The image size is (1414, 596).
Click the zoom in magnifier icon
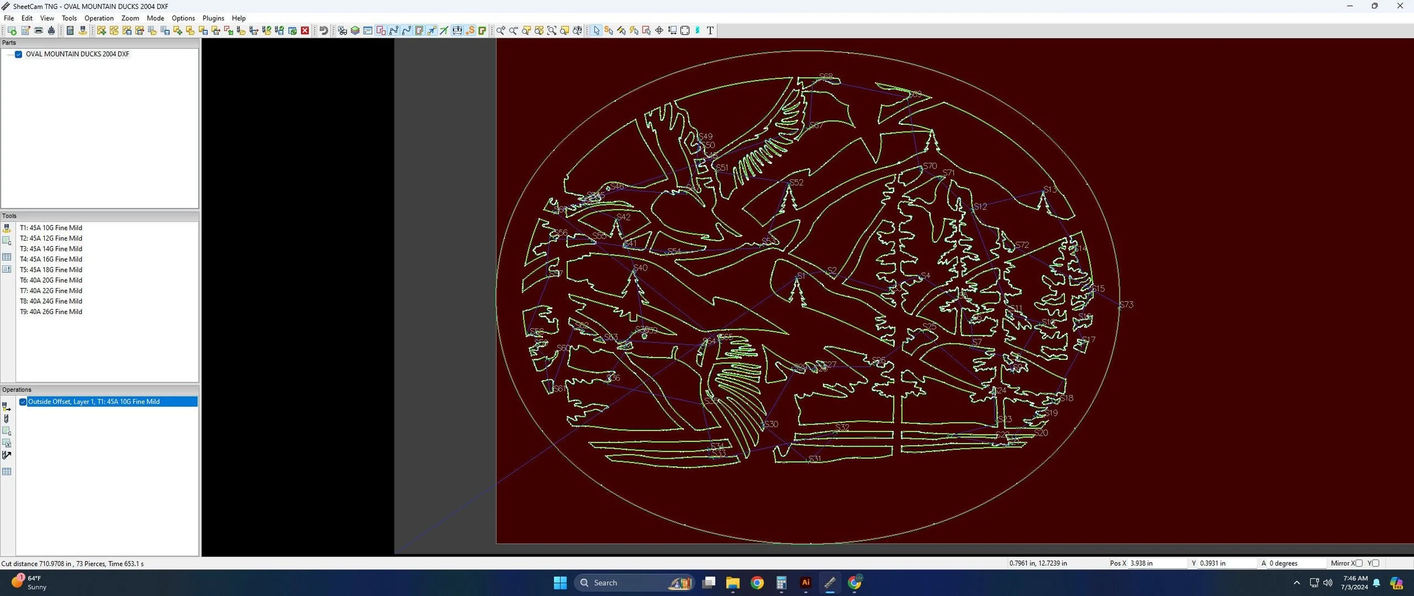coord(501,31)
